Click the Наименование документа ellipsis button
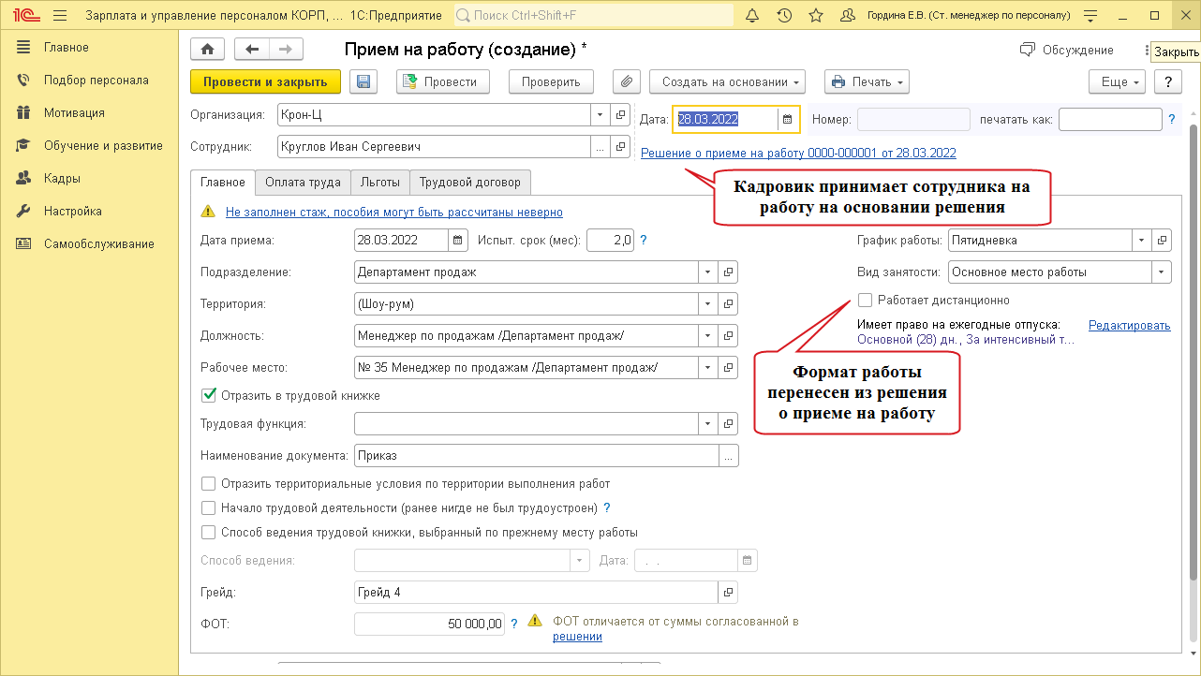Screen dimensions: 1201x676 tap(729, 456)
